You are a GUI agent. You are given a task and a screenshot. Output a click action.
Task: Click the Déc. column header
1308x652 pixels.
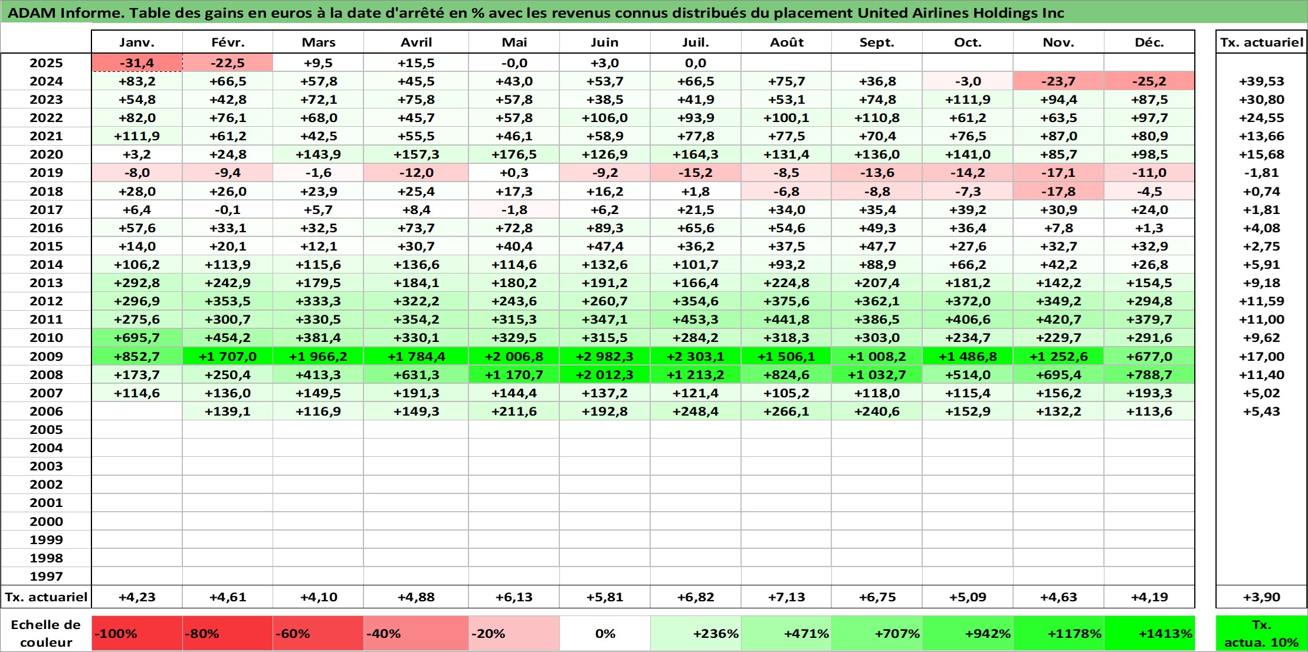(1149, 42)
